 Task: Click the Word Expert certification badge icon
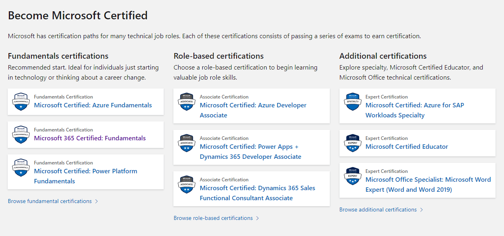[x=352, y=176]
